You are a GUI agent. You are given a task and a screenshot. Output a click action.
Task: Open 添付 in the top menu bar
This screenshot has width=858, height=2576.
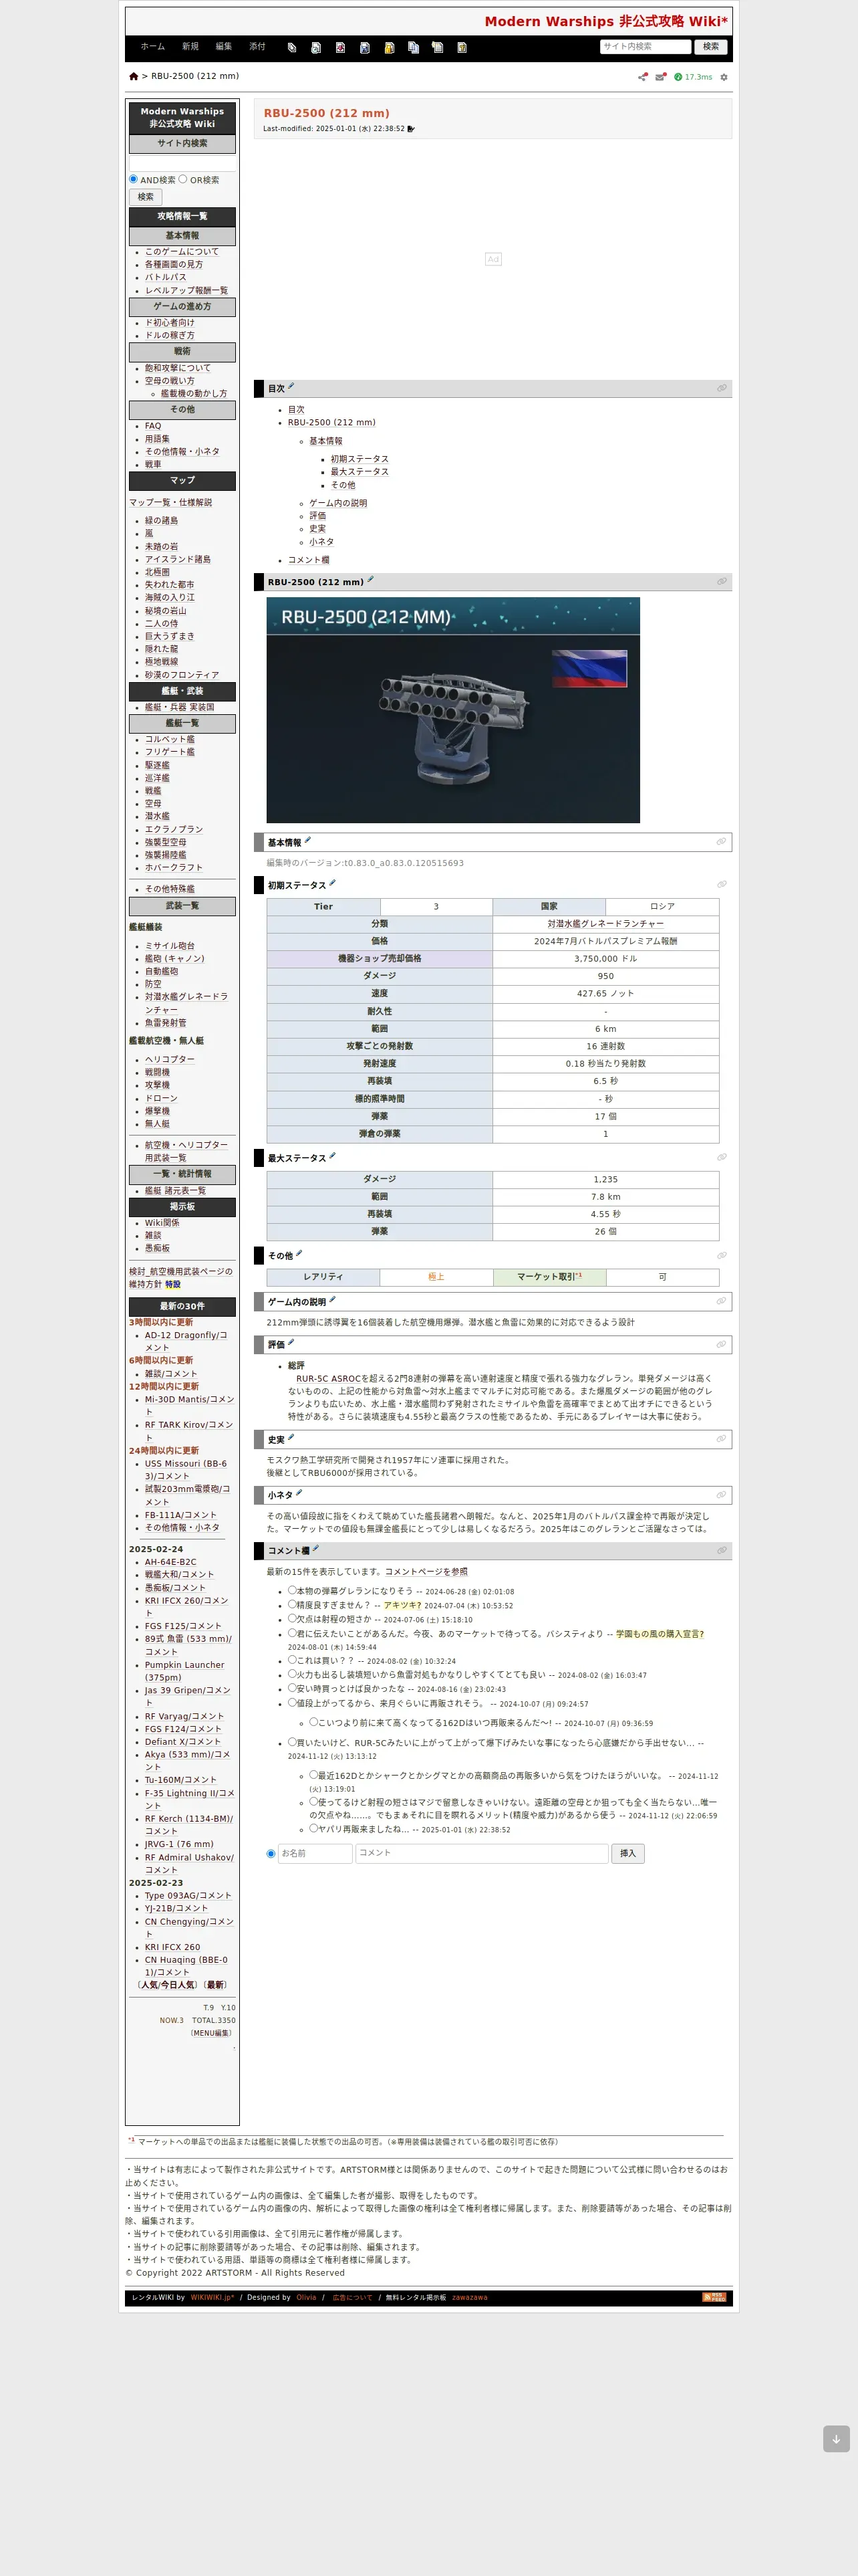click(x=258, y=47)
